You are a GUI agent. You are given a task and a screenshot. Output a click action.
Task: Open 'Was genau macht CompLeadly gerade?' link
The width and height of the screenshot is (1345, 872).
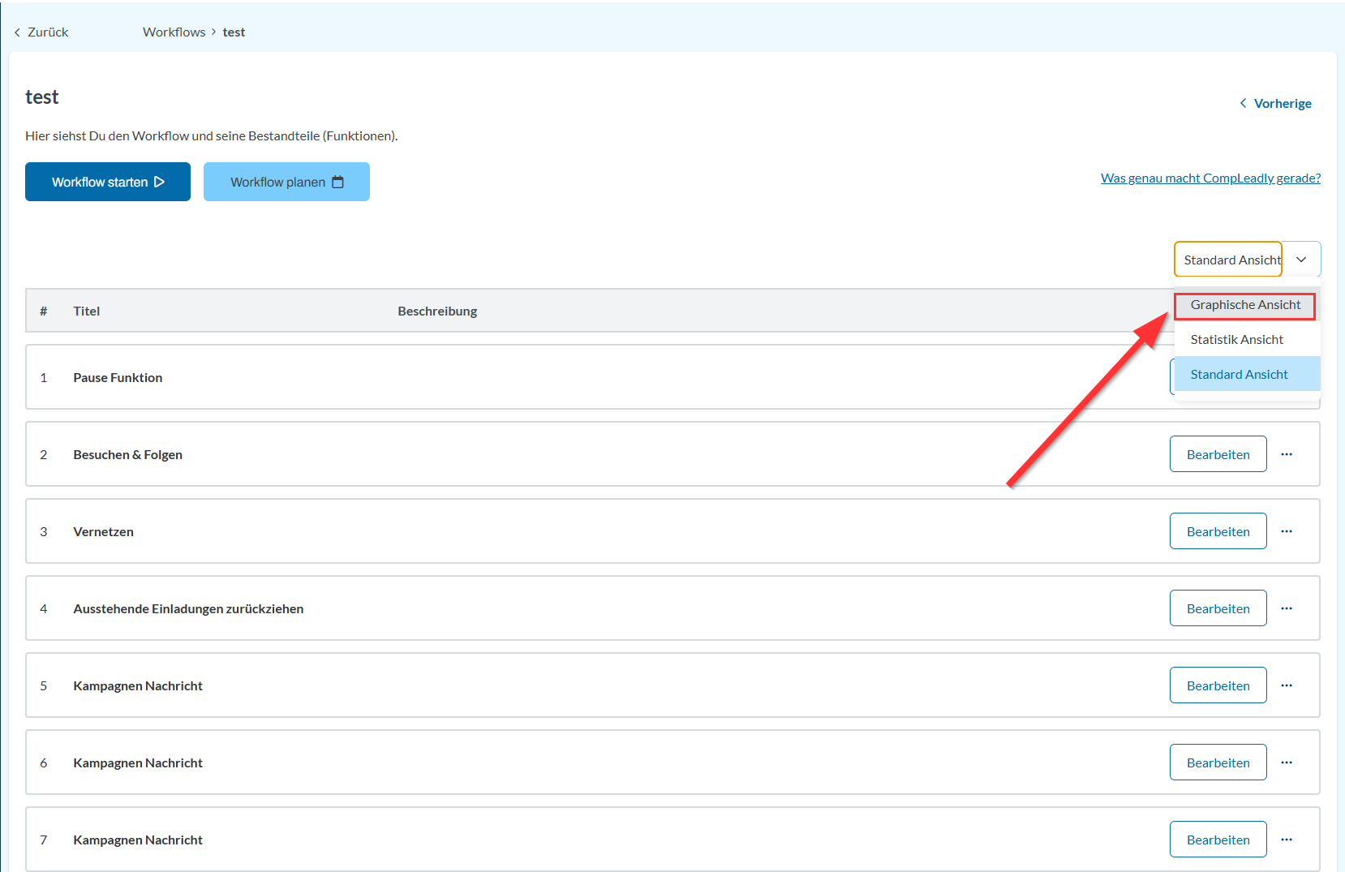point(1210,178)
